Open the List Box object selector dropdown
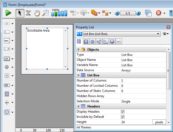 [158, 34]
